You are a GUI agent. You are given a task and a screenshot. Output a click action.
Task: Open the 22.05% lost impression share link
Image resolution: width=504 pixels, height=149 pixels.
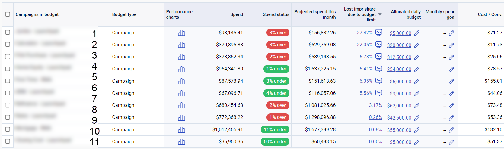point(364,45)
